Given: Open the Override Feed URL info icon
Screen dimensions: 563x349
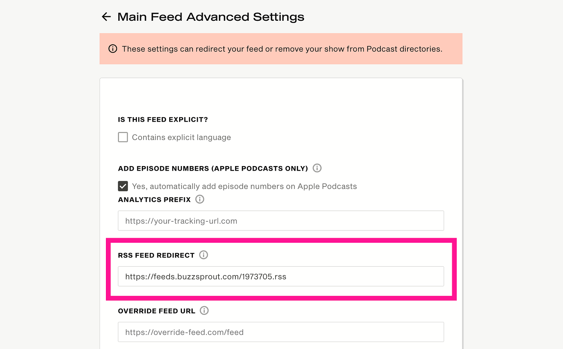Looking at the screenshot, I should click(x=204, y=310).
